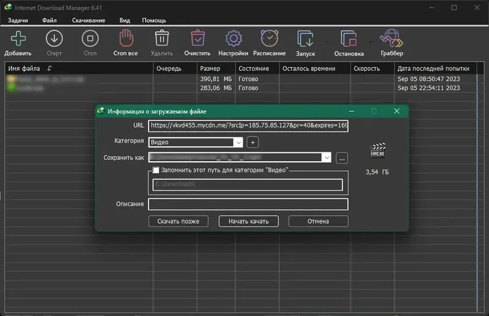Click the date 'Sep 05 22:54:11 2023'

pos(428,88)
